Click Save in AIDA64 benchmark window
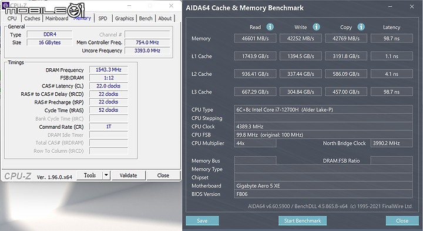423x231 pixels. [202, 220]
